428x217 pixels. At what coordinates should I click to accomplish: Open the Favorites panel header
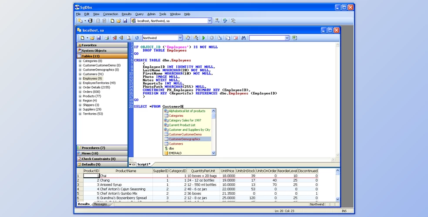[x=102, y=45]
